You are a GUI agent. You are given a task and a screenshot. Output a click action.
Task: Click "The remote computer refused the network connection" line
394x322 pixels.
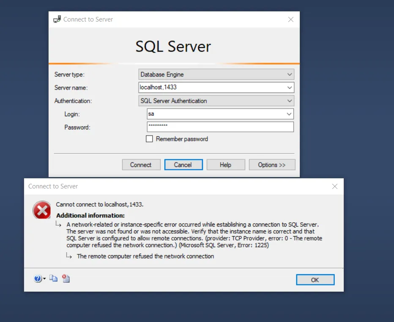(x=145, y=256)
